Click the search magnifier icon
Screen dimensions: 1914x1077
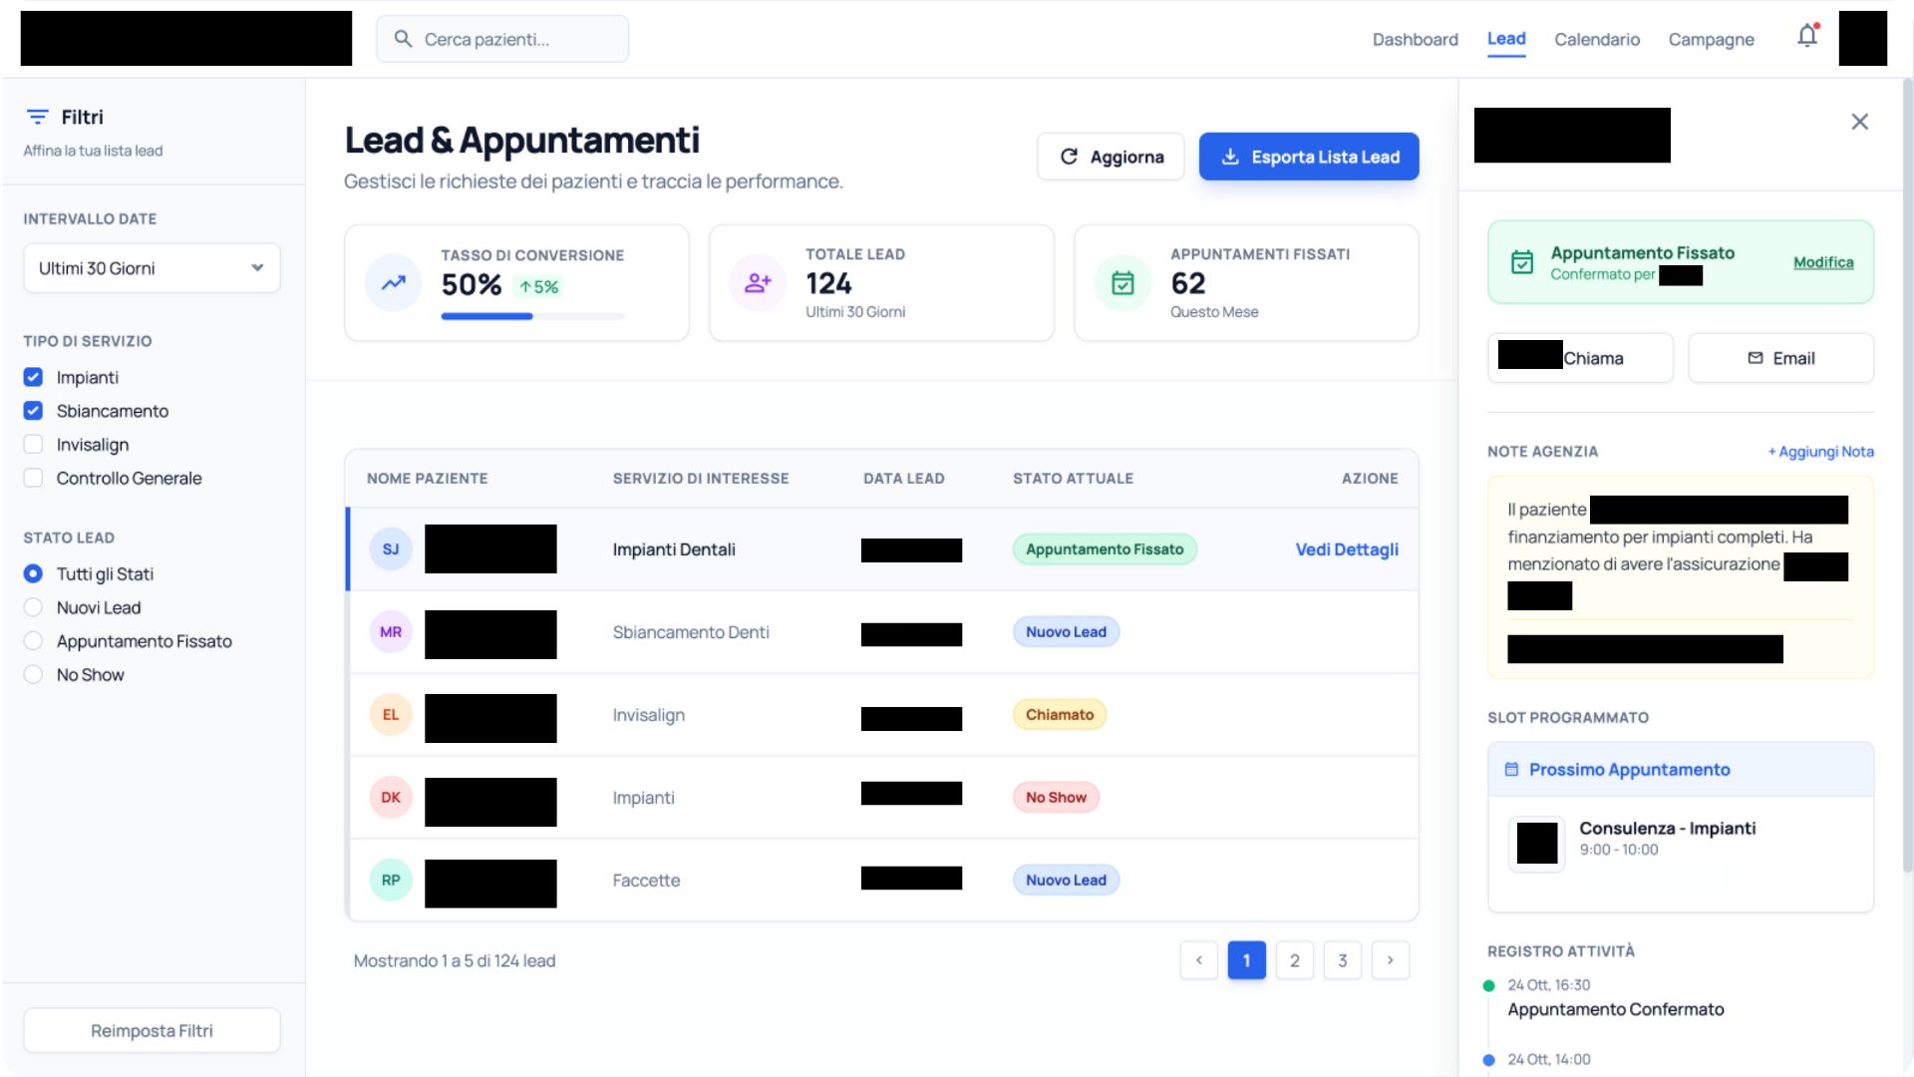(x=404, y=38)
